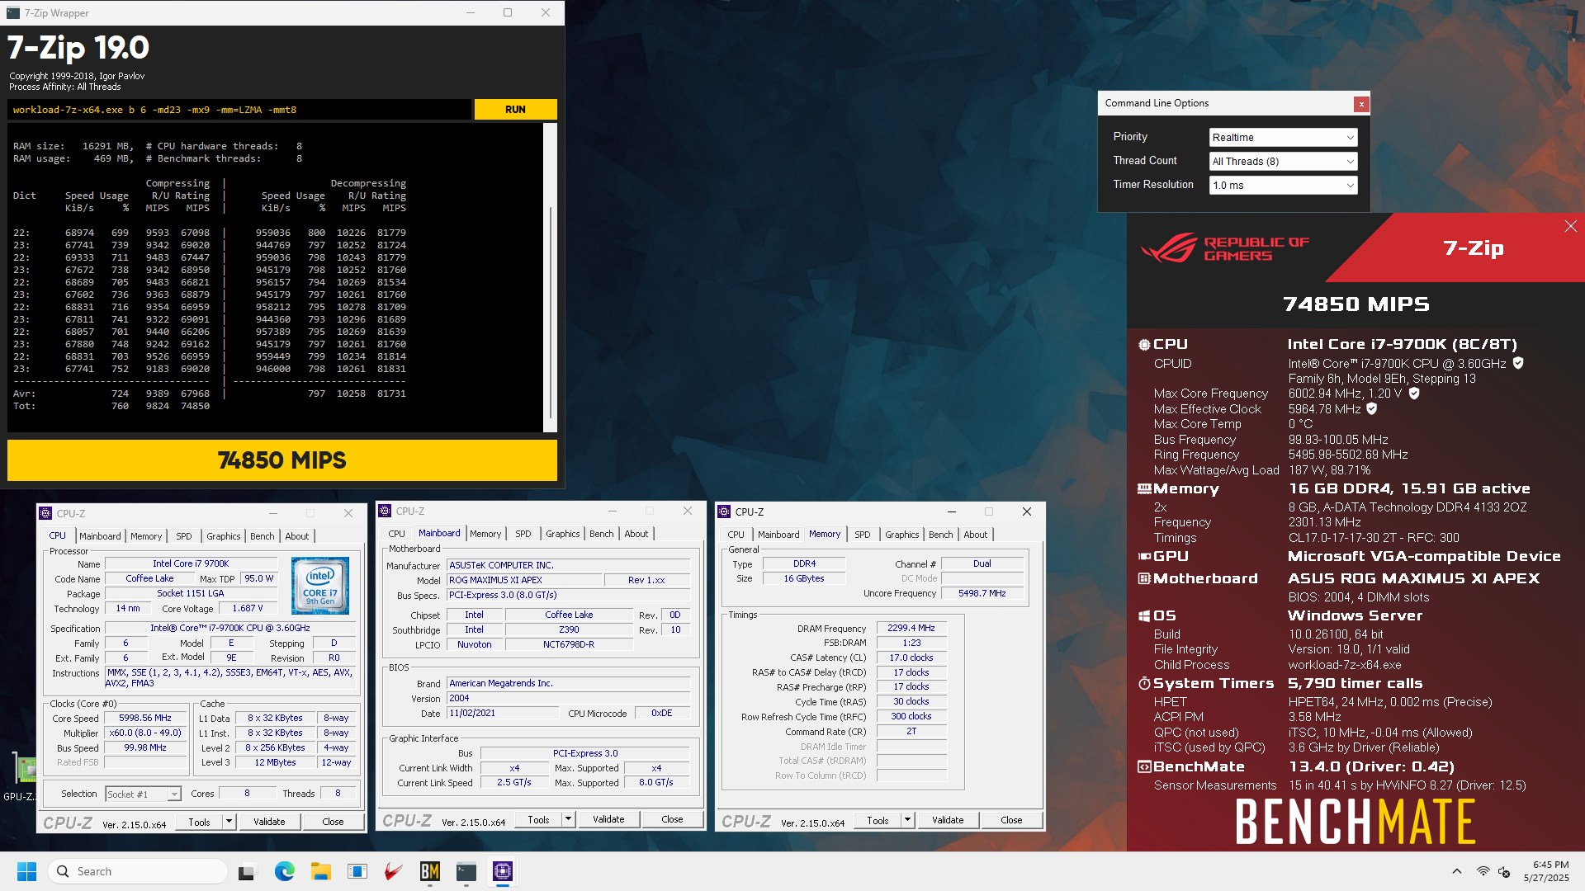The height and width of the screenshot is (891, 1585).
Task: Click the OS Windows logo icon in BenchMate
Action: [1144, 616]
